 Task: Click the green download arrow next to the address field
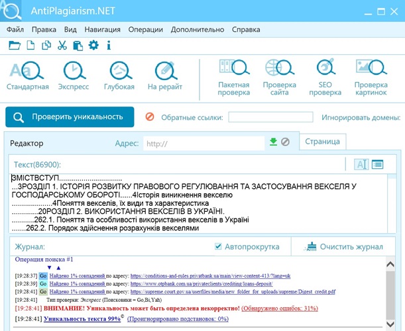(273, 142)
